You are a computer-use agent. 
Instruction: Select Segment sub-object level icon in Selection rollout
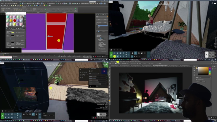[102, 38]
